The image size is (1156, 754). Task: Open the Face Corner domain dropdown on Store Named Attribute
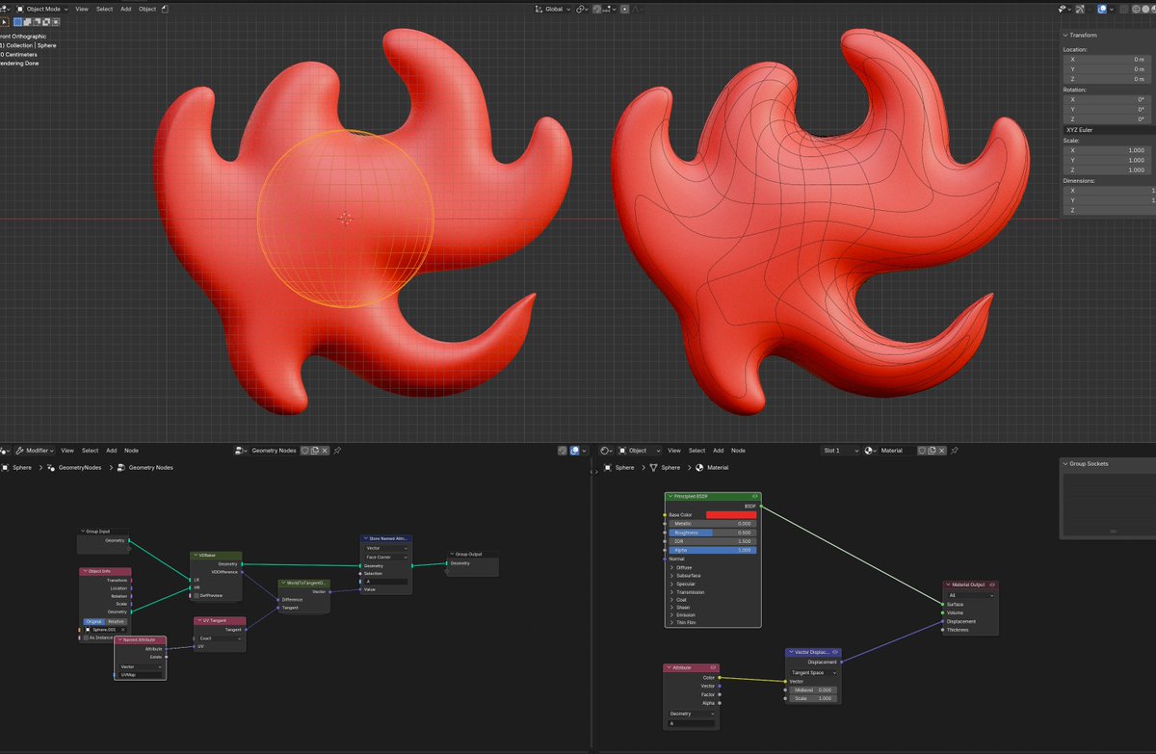point(384,558)
